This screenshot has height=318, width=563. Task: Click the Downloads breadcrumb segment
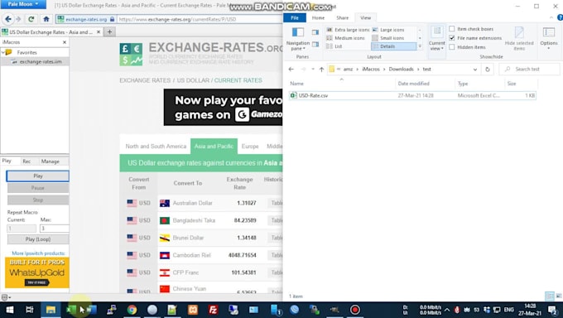401,69
